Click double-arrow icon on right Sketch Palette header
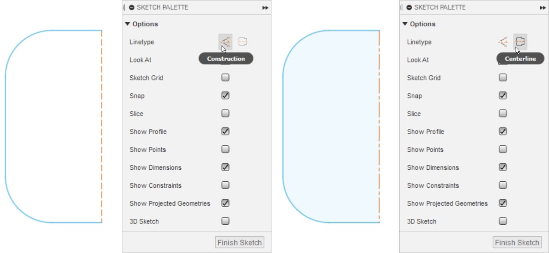 [x=543, y=8]
